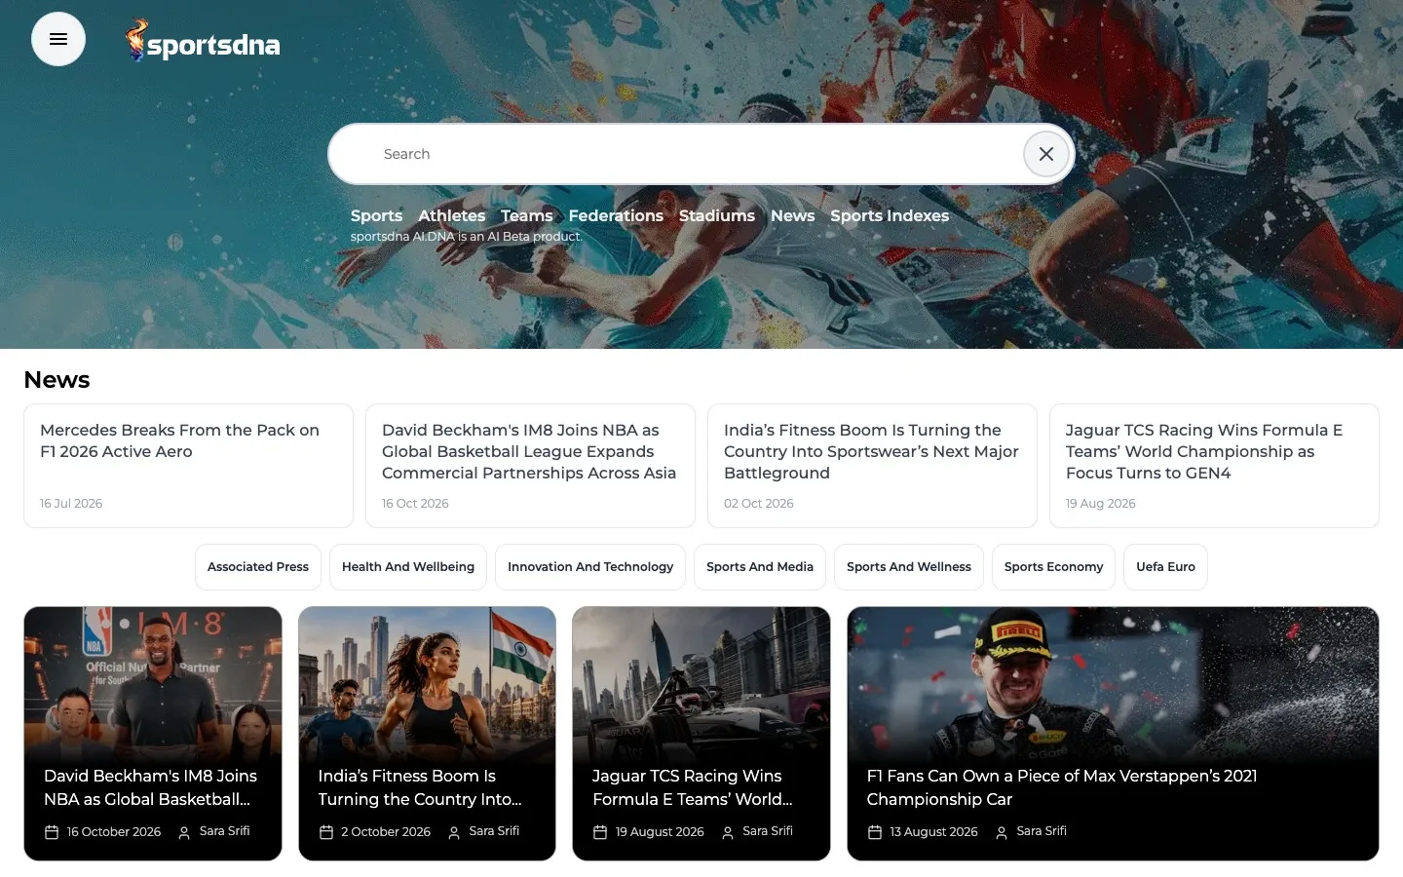Read the India's Fitness Boom headline card dated 02 Oct 2026
Image resolution: width=1403 pixels, height=877 pixels.
872,466
